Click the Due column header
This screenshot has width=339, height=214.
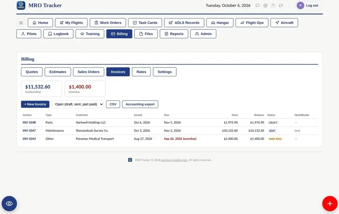pyautogui.click(x=167, y=115)
